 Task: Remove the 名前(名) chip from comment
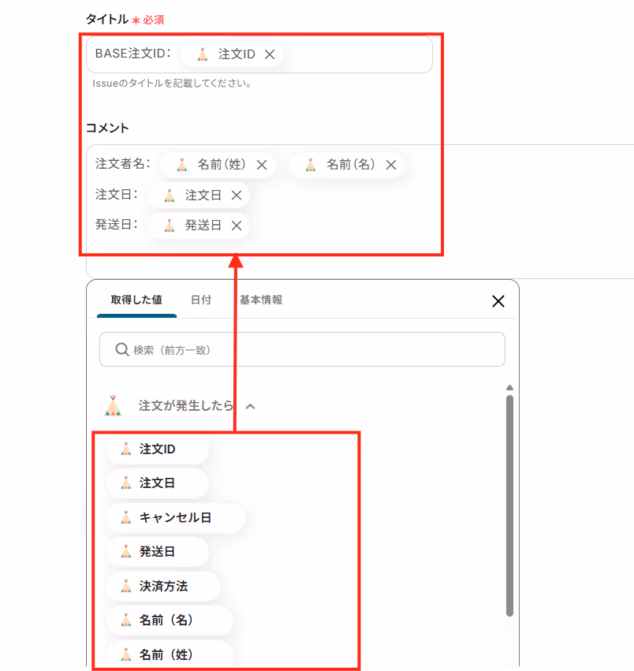pyautogui.click(x=390, y=165)
